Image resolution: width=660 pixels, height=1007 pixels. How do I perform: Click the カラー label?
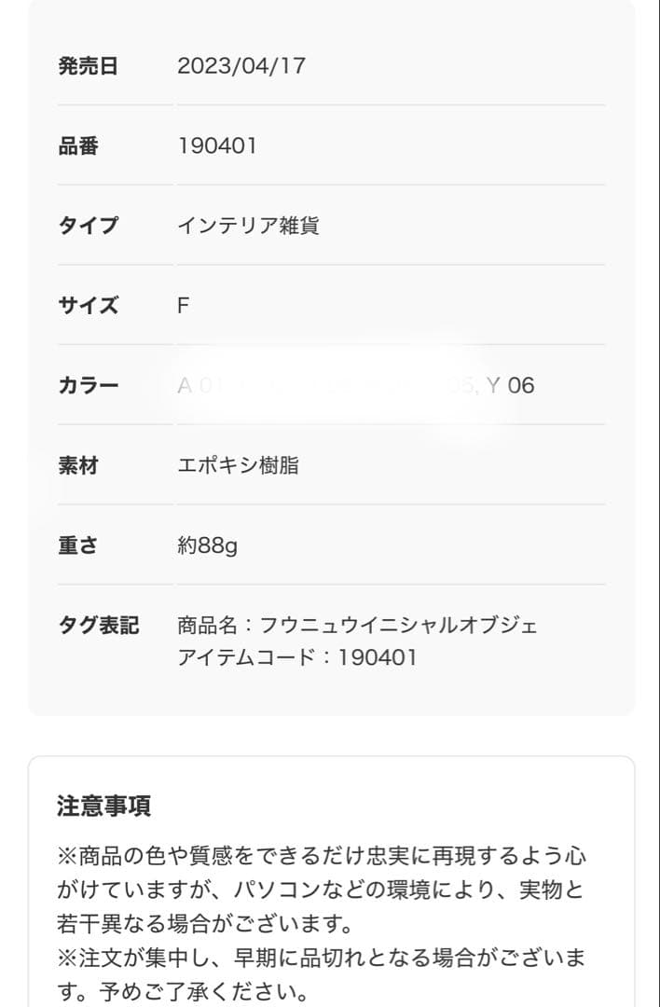pos(88,385)
